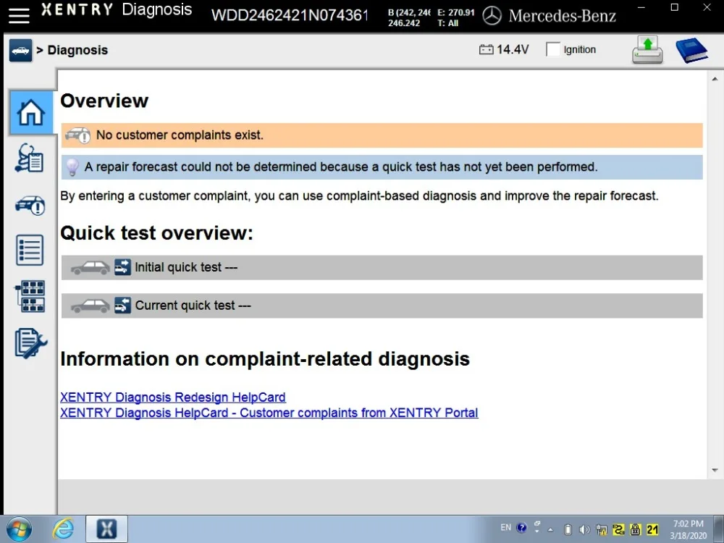Click the network warning tray icon
The width and height of the screenshot is (724, 543).
601,530
